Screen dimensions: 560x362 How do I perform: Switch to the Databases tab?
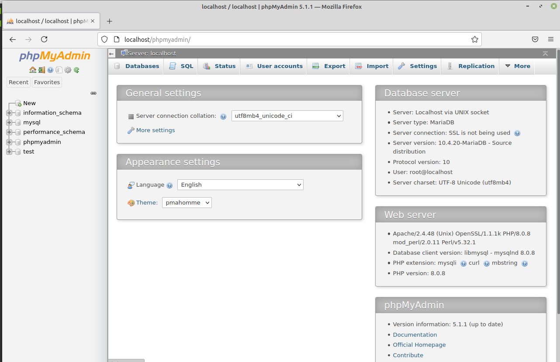pos(137,66)
